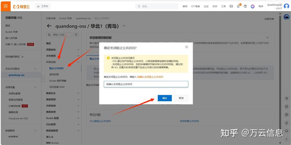The height and width of the screenshot is (145, 291).
Task: Open 预留空间管理
Action: click(x=16, y=100)
